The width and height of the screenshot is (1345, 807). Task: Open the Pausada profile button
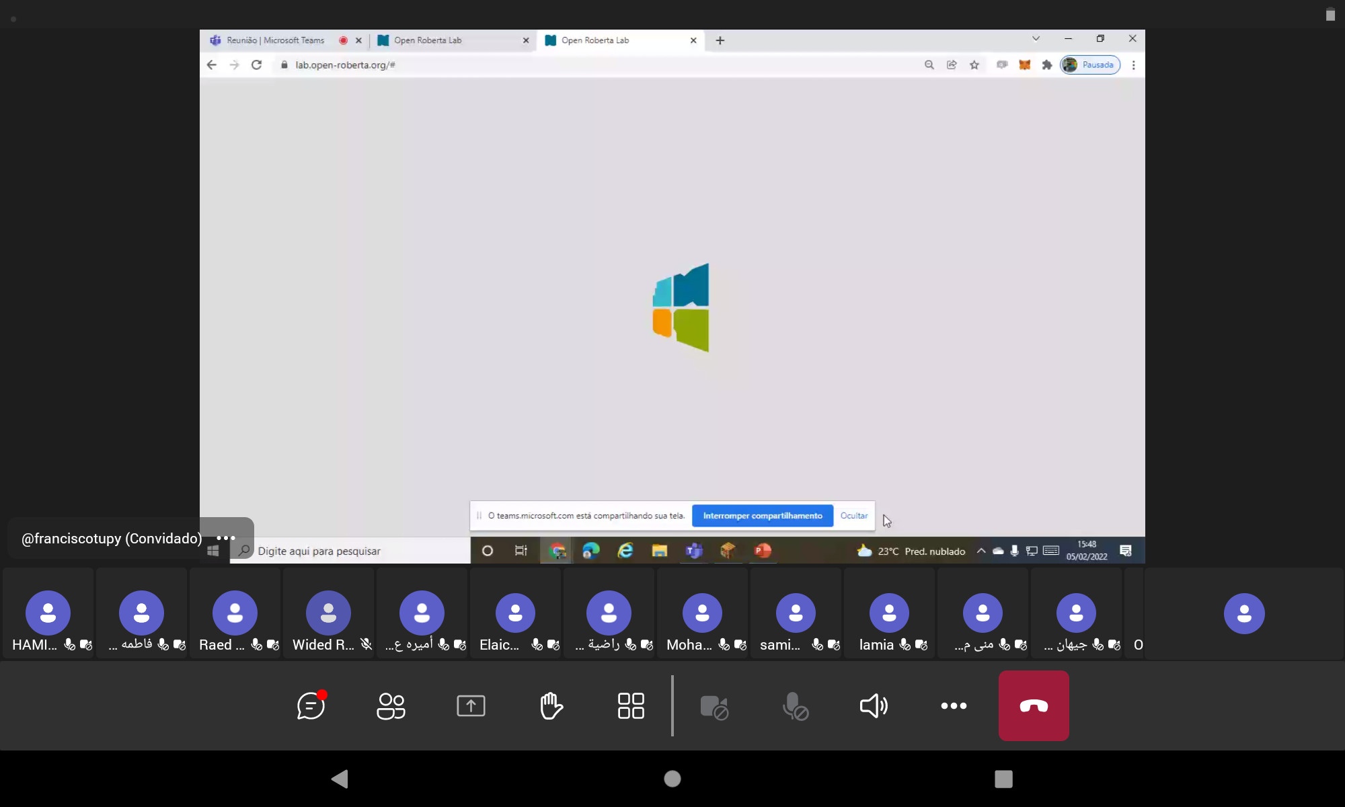[x=1090, y=65]
